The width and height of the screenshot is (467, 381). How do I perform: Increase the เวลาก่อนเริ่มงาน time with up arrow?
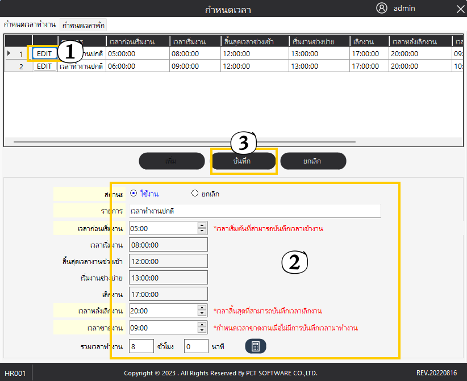coord(202,225)
